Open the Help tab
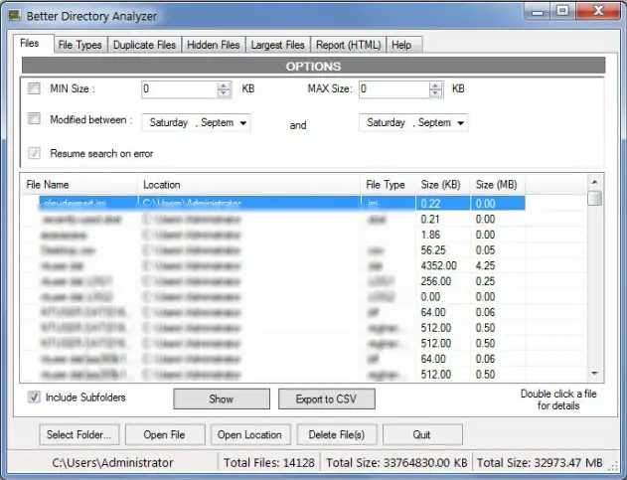Screen dimensions: 627x480 click(403, 45)
